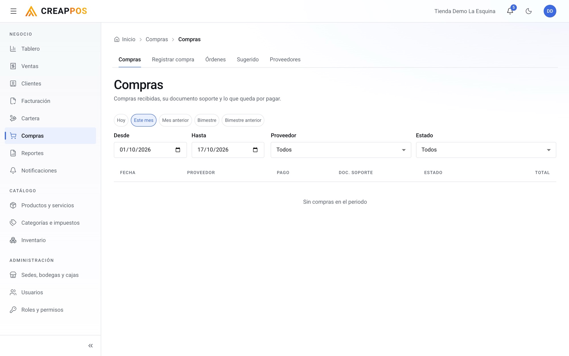Viewport: 569px width, 356px height.
Task: Click the Usuarios people icon
Action: (x=13, y=292)
